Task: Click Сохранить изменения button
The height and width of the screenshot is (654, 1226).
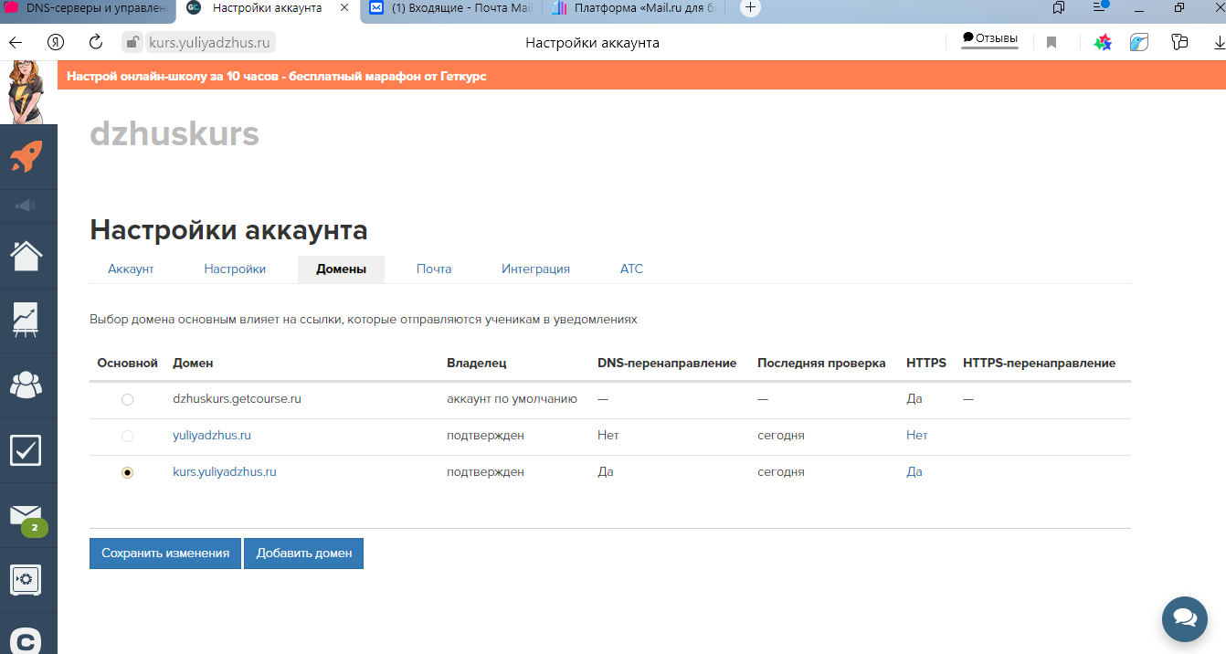Action: click(x=165, y=553)
